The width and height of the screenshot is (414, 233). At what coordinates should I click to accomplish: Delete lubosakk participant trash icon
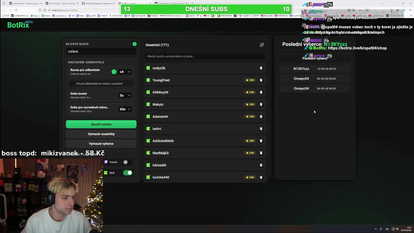[261, 165]
